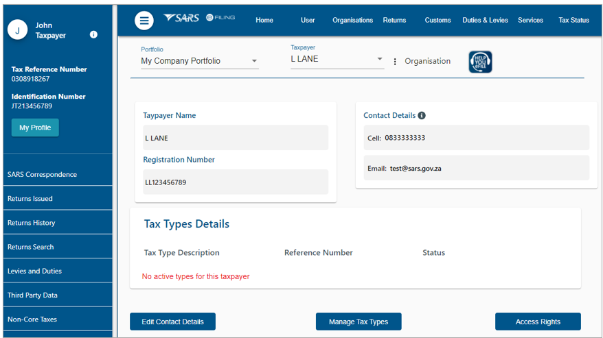
Task: Open the Organisations menu
Action: click(352, 20)
